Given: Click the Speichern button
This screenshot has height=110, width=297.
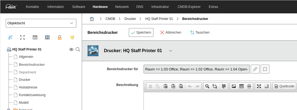Looking at the screenshot, I should [141, 32].
